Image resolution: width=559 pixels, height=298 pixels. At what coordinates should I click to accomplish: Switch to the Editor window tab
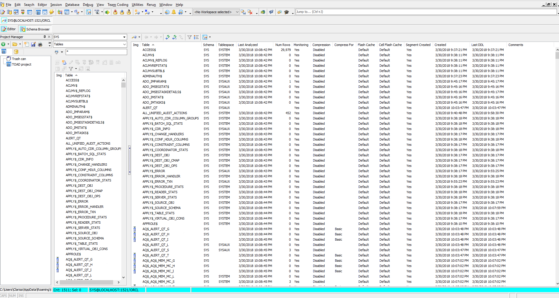pos(8,29)
